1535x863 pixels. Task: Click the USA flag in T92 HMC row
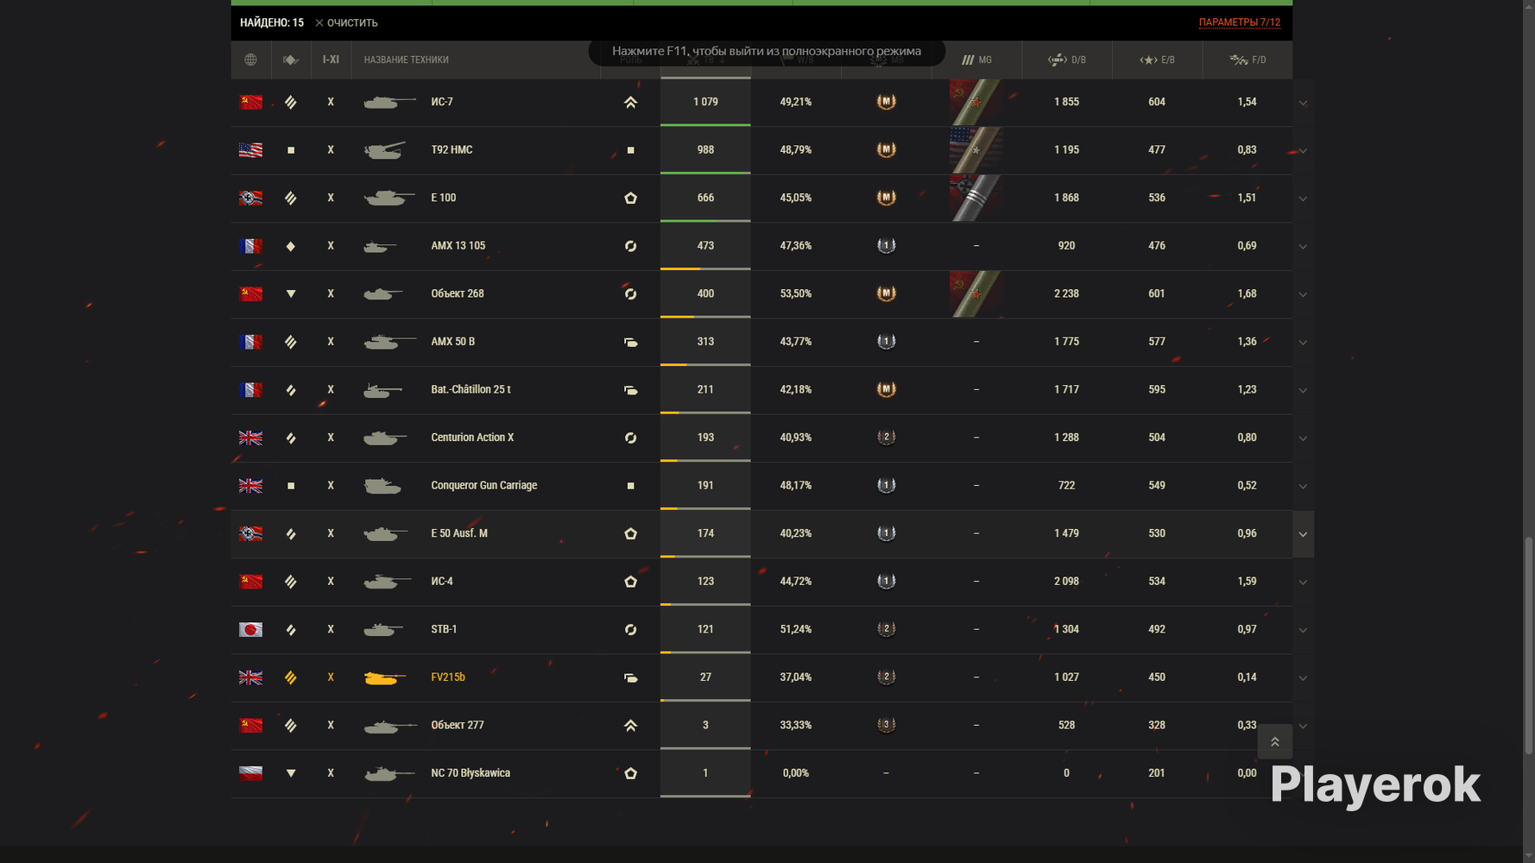coord(250,150)
